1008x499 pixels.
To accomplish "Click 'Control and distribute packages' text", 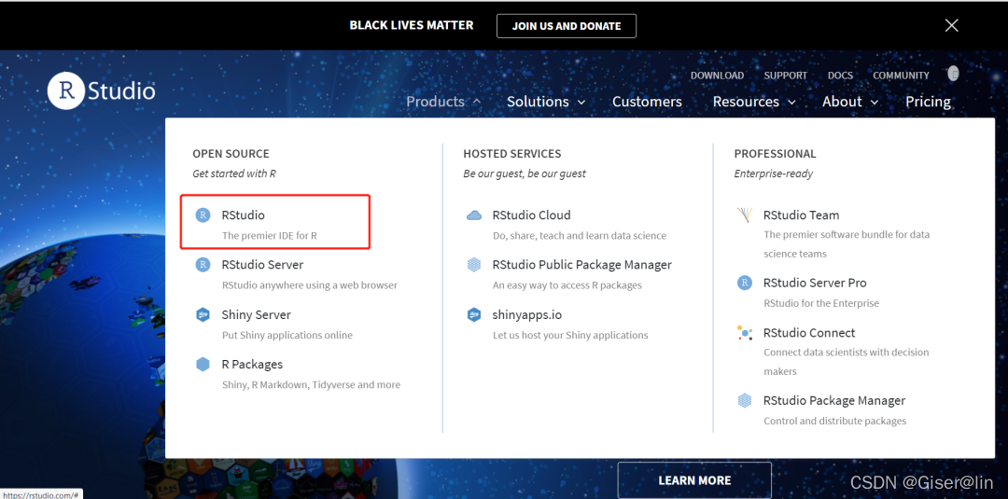I will [835, 422].
